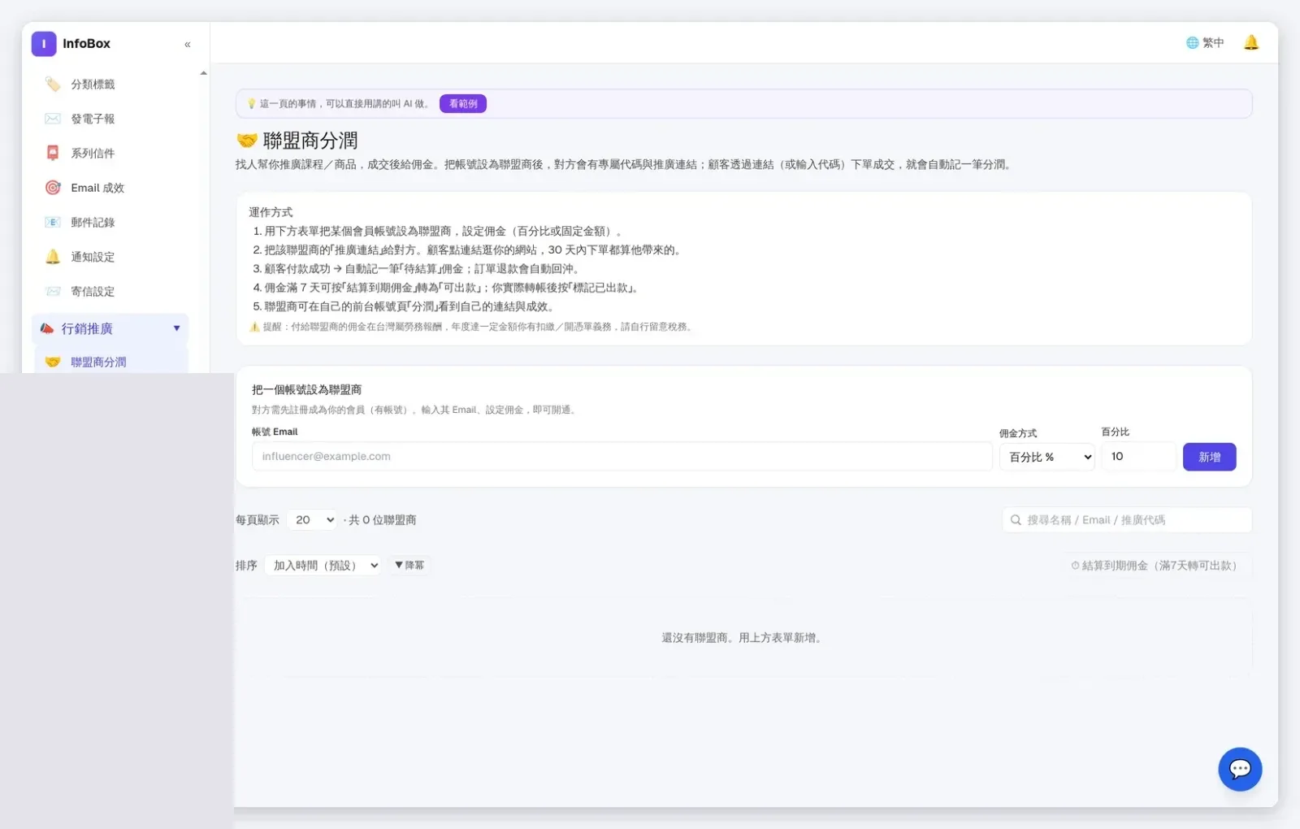The height and width of the screenshot is (829, 1300).
Task: Open 寄信設定 icon in sidebar
Action: (53, 291)
